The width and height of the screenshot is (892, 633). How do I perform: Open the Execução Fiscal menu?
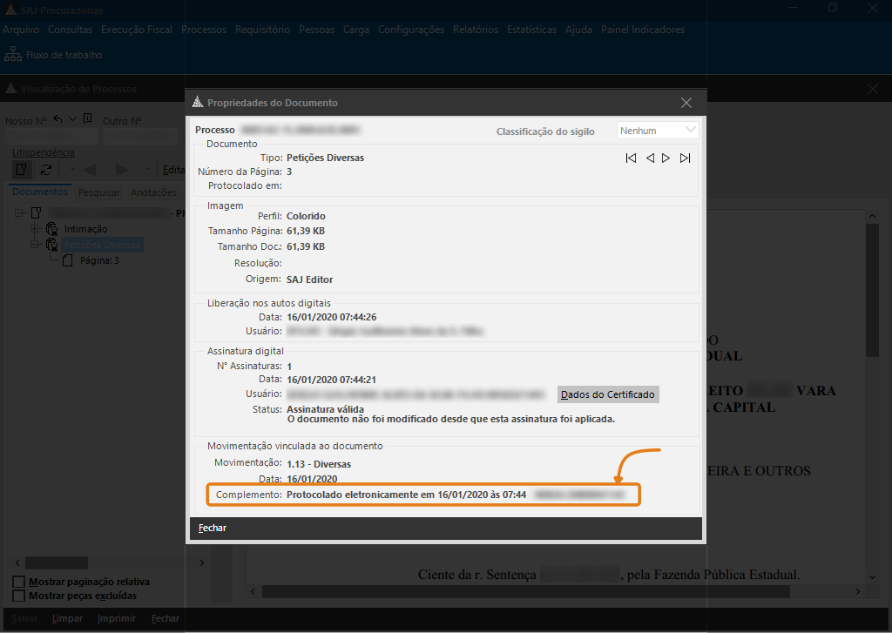(137, 30)
